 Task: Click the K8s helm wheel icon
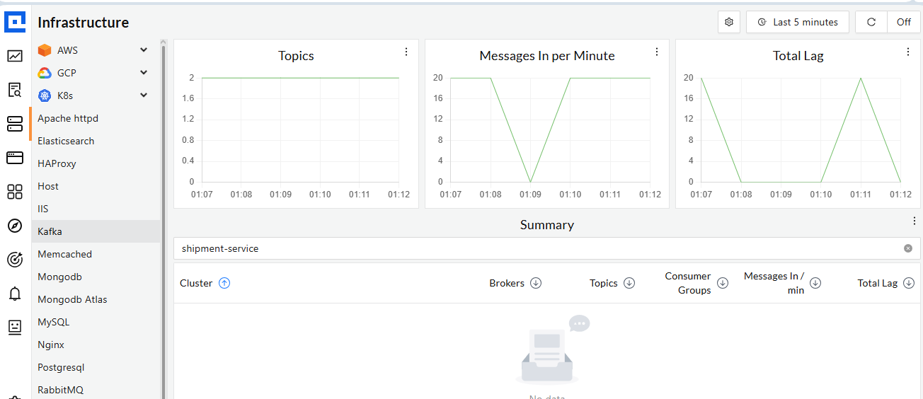click(45, 96)
